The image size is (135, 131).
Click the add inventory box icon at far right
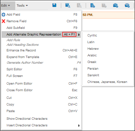(x=127, y=5)
